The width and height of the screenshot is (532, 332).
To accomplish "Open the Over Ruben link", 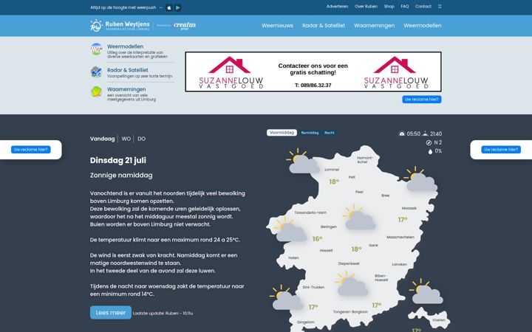I will 366,7.
